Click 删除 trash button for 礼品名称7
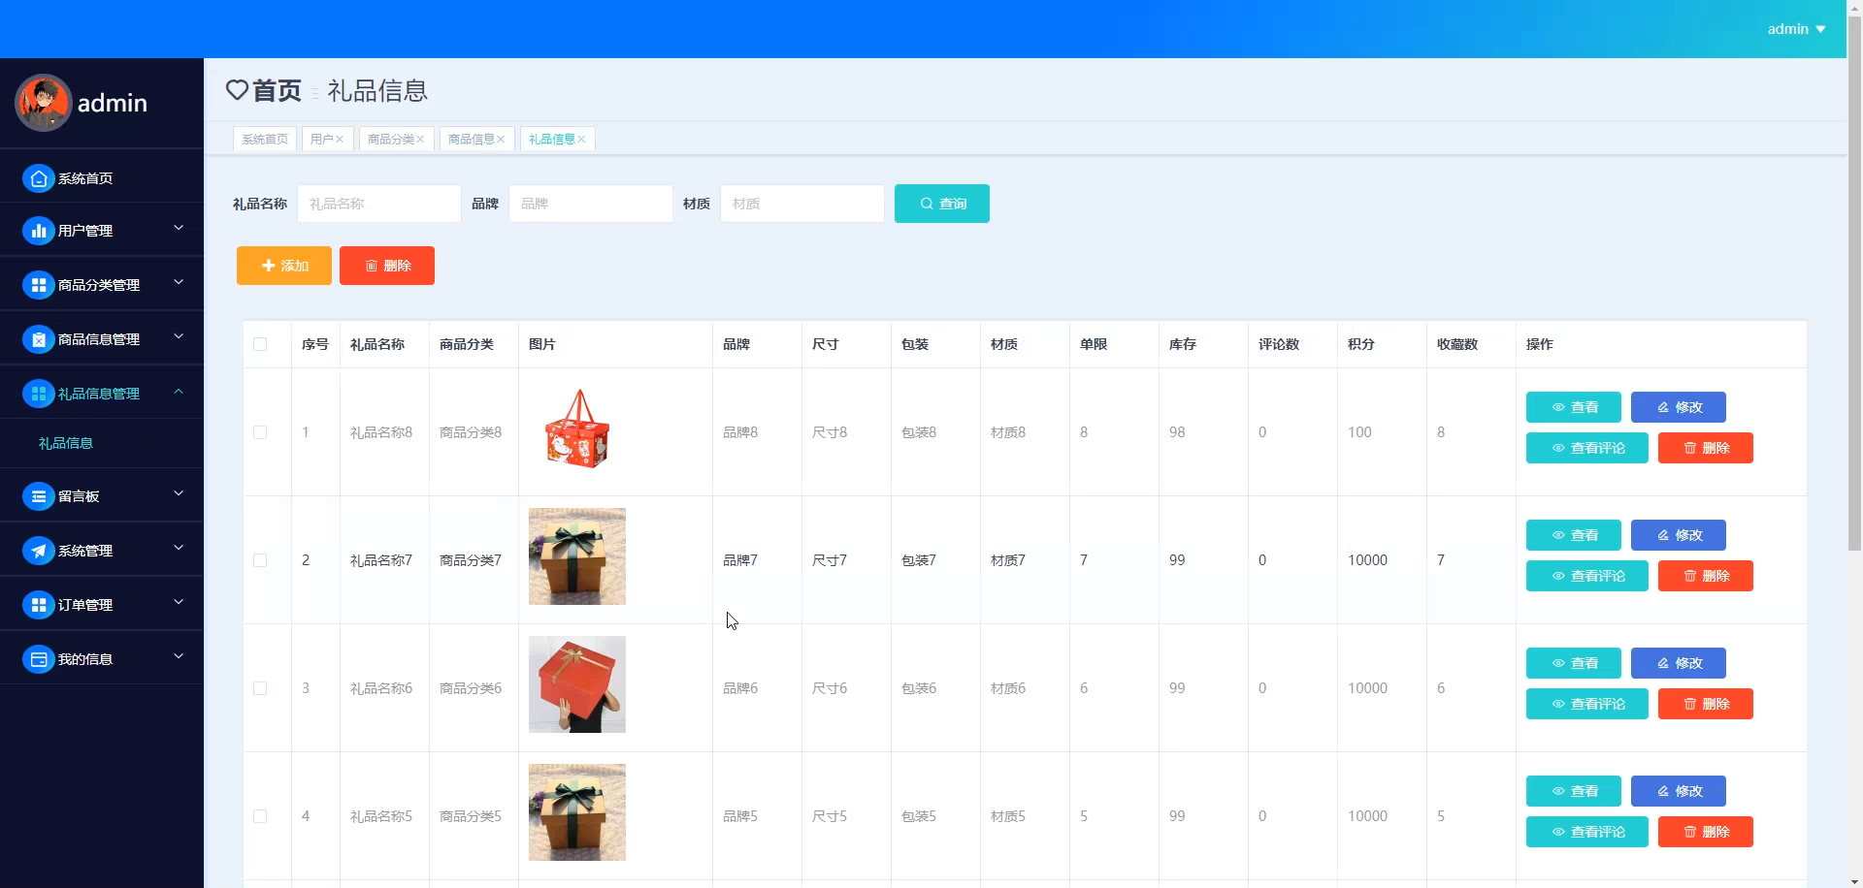The height and width of the screenshot is (888, 1863). pos(1706,576)
